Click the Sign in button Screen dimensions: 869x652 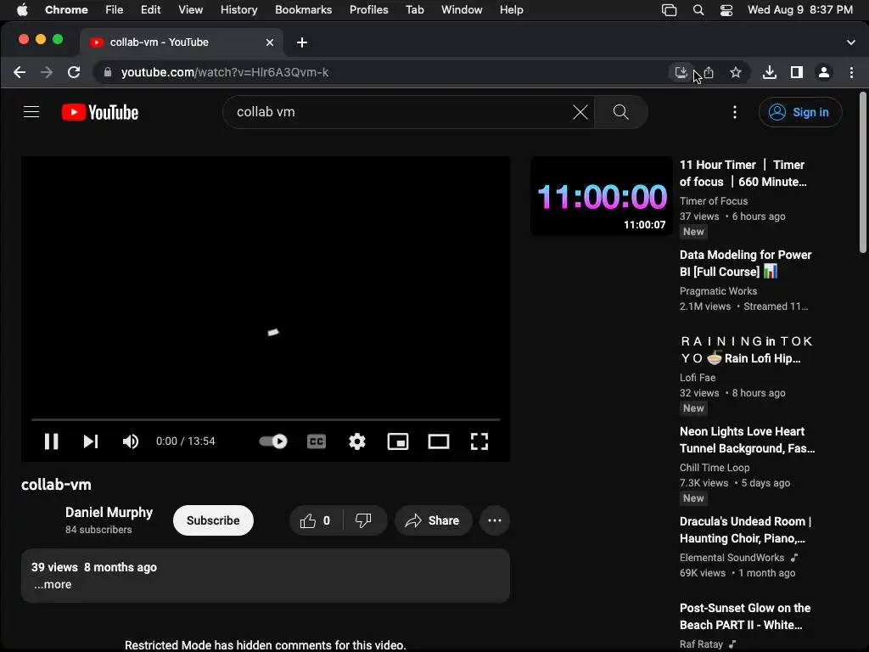[x=800, y=112]
